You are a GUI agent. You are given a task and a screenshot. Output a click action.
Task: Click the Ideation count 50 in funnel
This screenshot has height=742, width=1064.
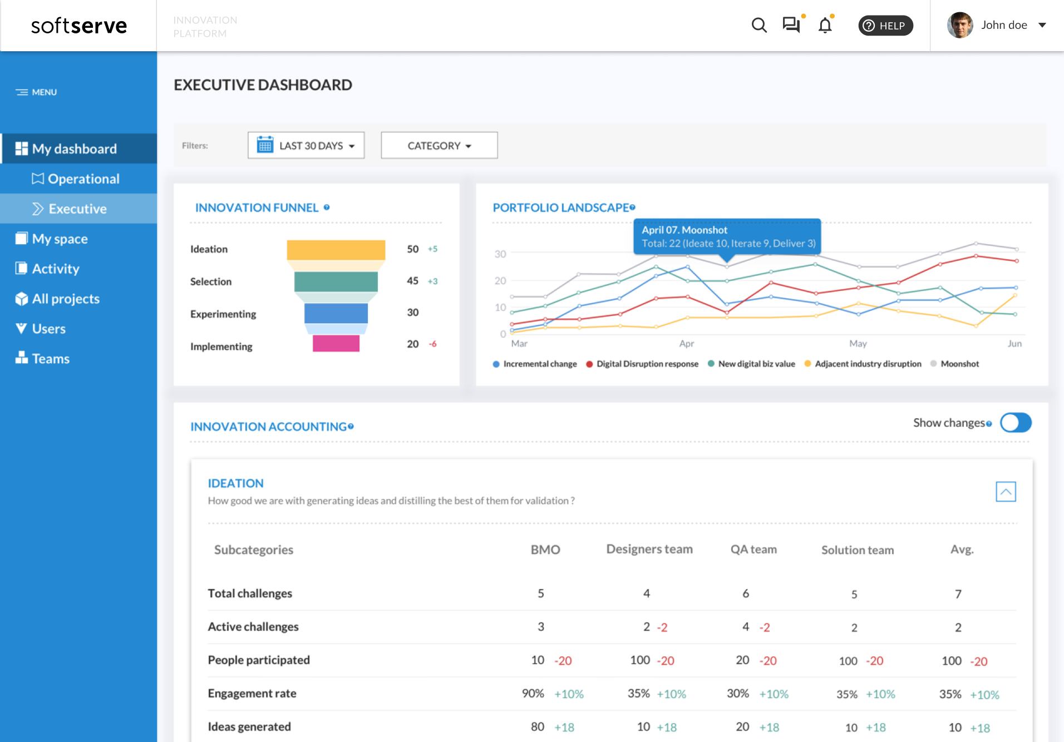[412, 249]
